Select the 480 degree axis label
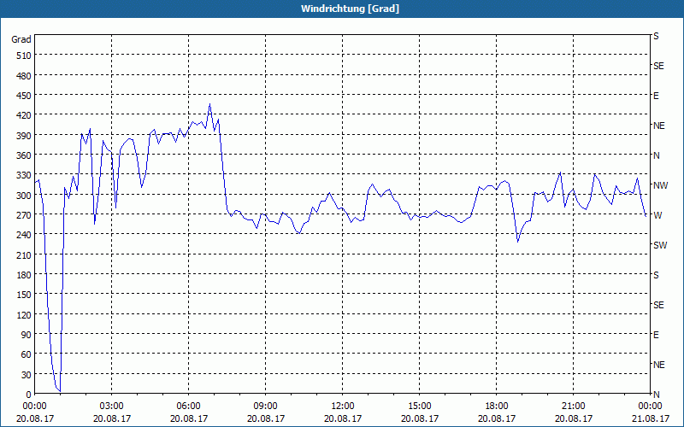Image resolution: width=684 pixels, height=427 pixels. coord(24,76)
